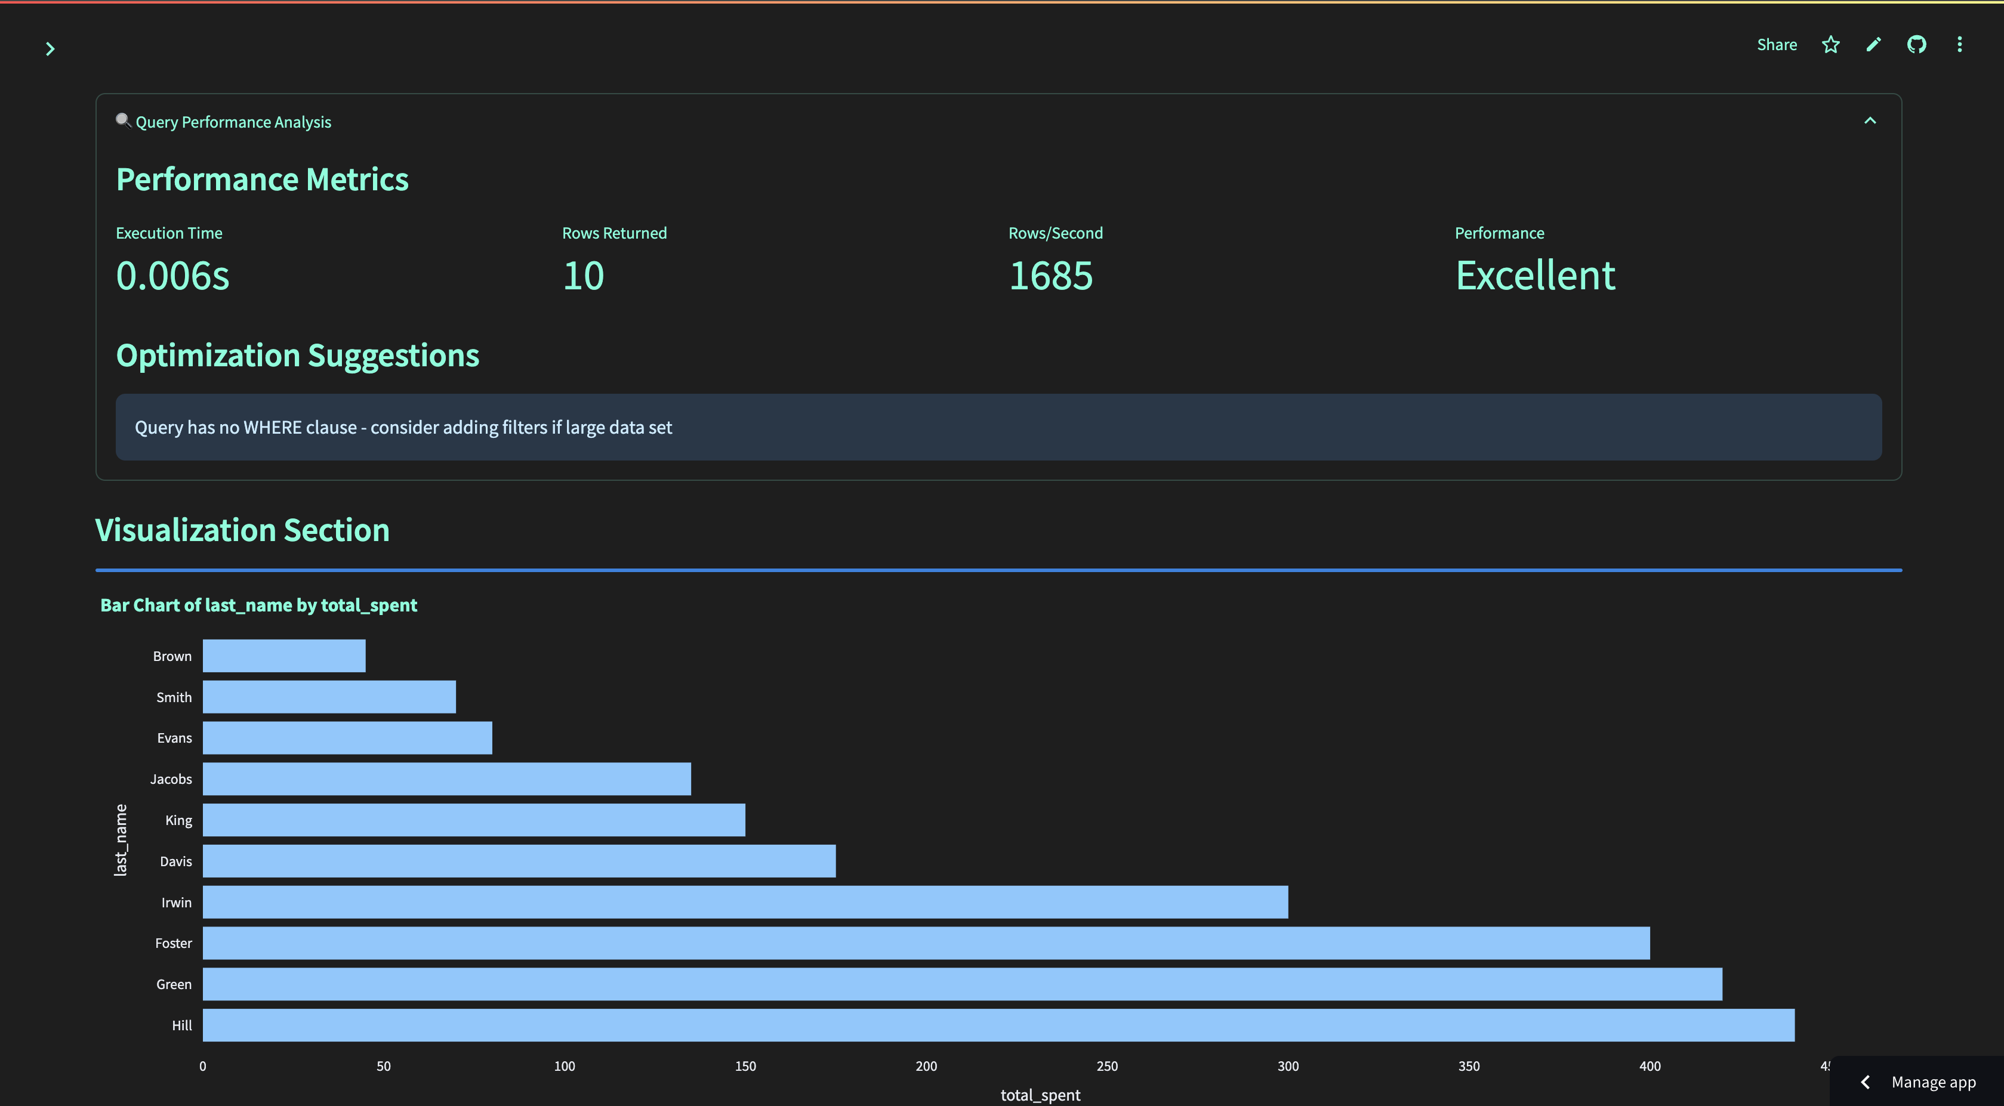Click the Jacobs bar in the chart

point(446,778)
